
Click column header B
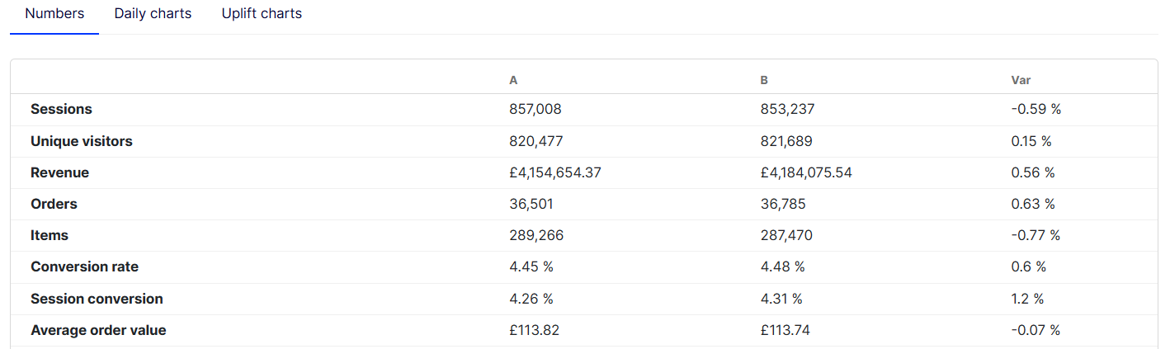pyautogui.click(x=764, y=80)
